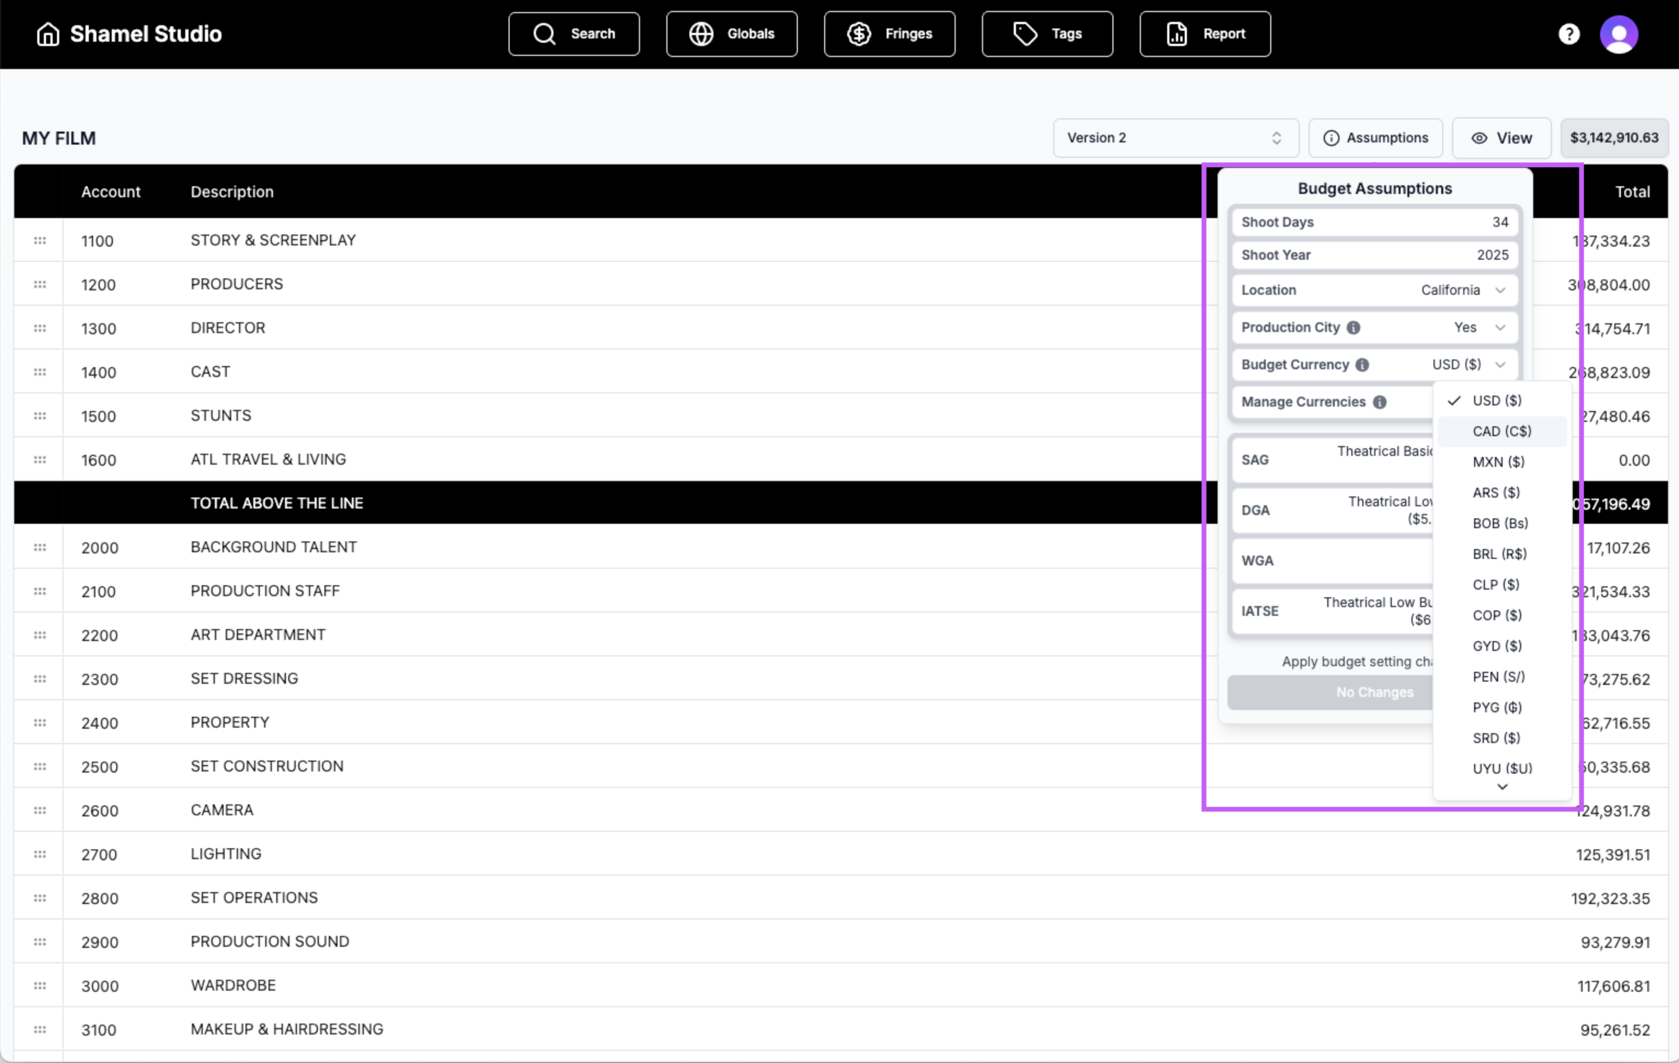
Task: Click the Report button
Action: click(x=1204, y=34)
